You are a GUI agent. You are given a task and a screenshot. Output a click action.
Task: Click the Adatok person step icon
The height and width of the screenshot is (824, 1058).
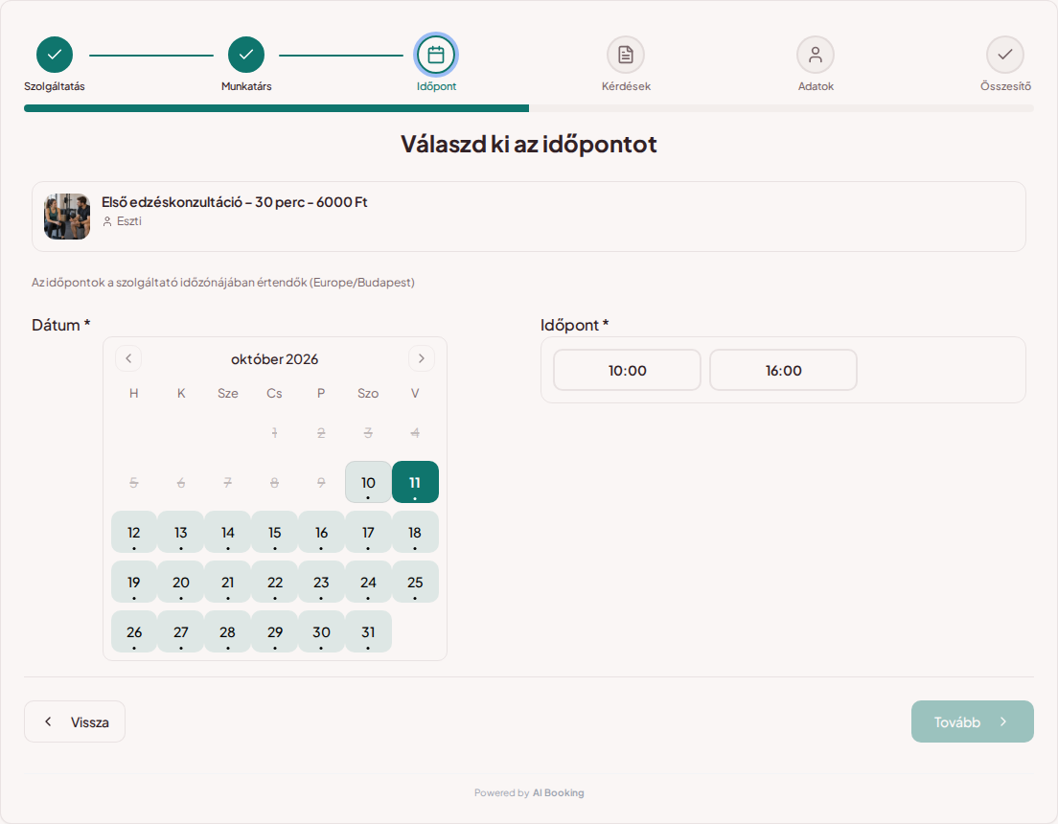tap(816, 55)
